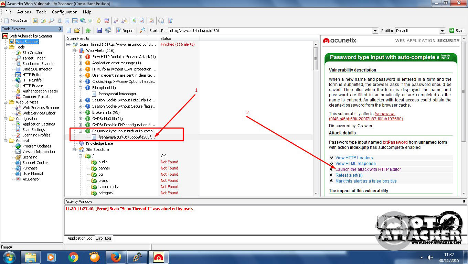This screenshot has width=468, height=264.
Task: Click volume speaker icon in system tray
Action: 430,257
